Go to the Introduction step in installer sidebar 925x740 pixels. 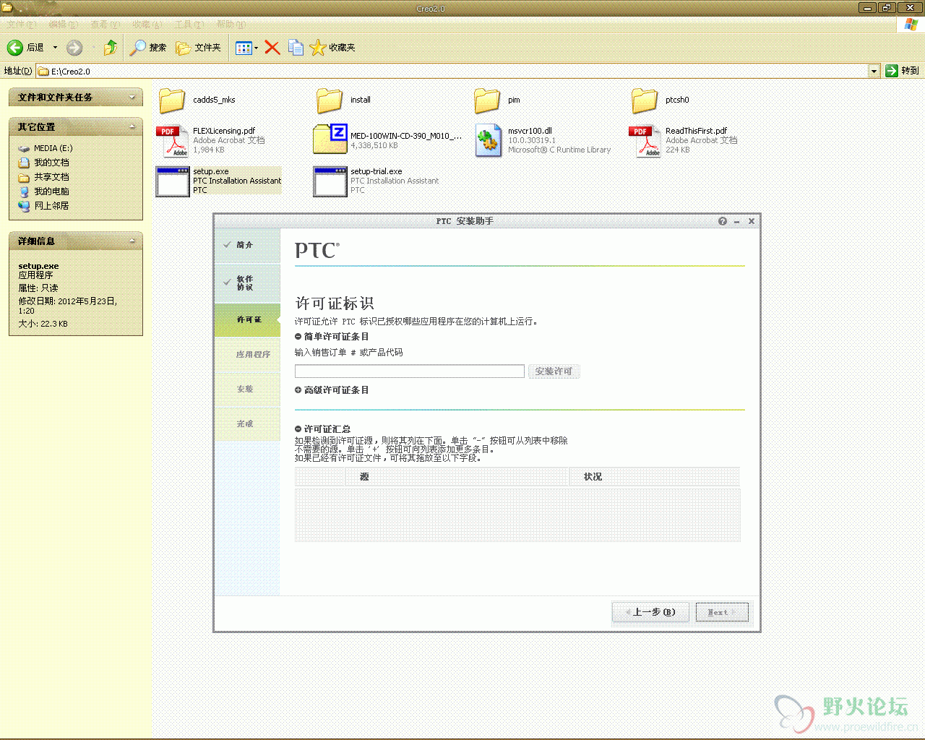[x=247, y=245]
